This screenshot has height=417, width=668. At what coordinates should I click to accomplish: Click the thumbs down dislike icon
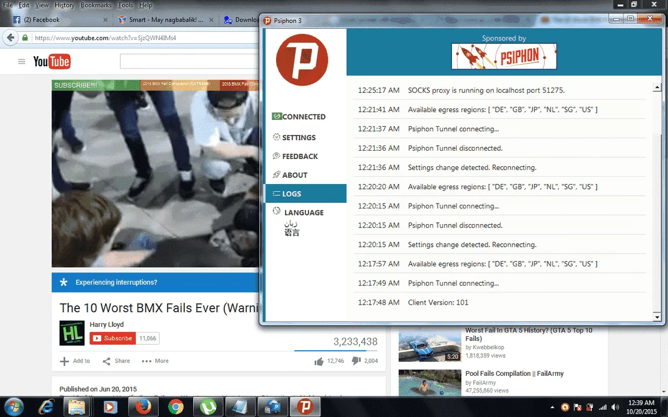click(x=356, y=361)
